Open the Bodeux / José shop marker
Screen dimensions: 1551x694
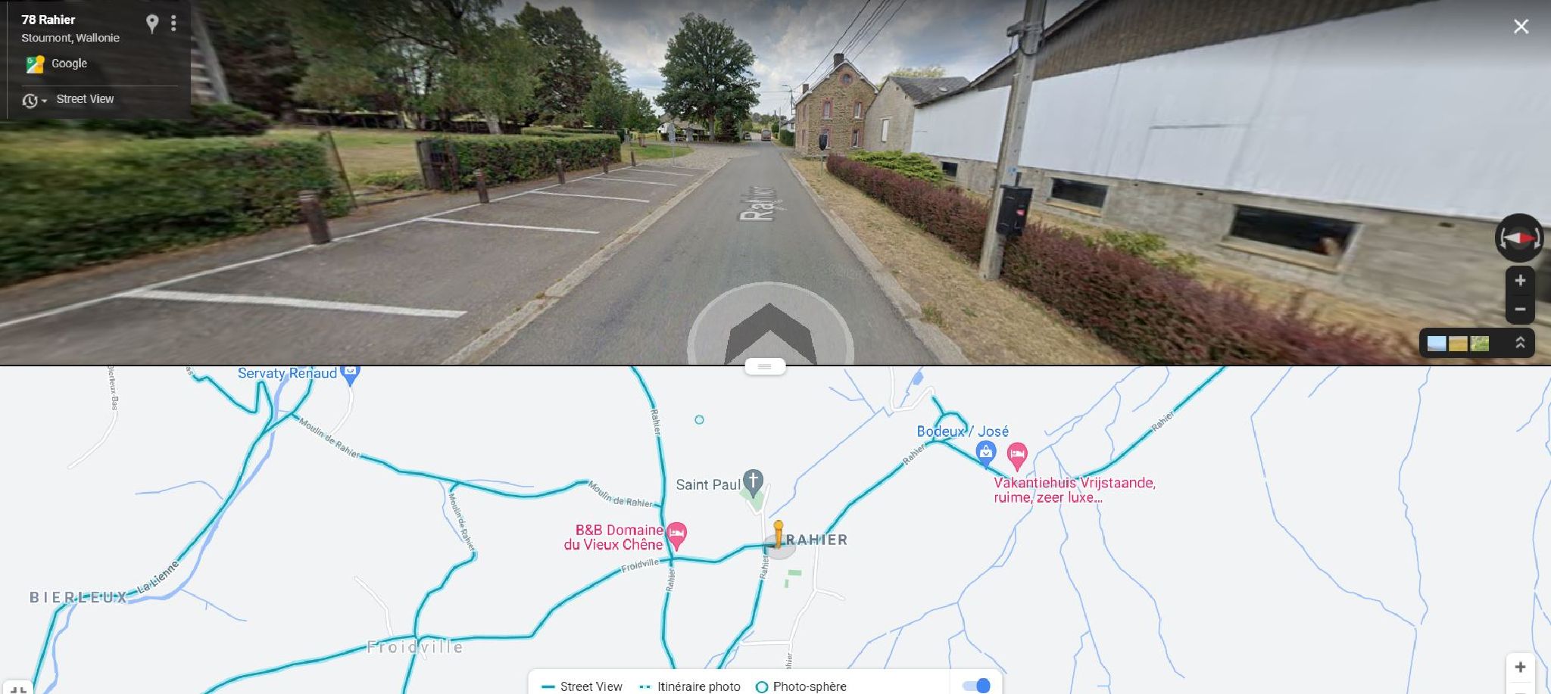(985, 453)
